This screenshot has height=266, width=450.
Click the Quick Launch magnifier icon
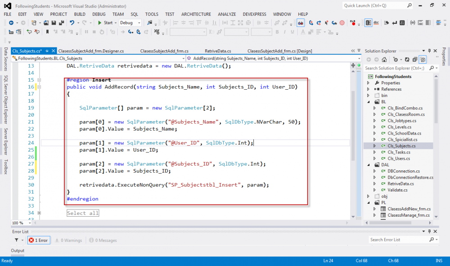click(409, 5)
